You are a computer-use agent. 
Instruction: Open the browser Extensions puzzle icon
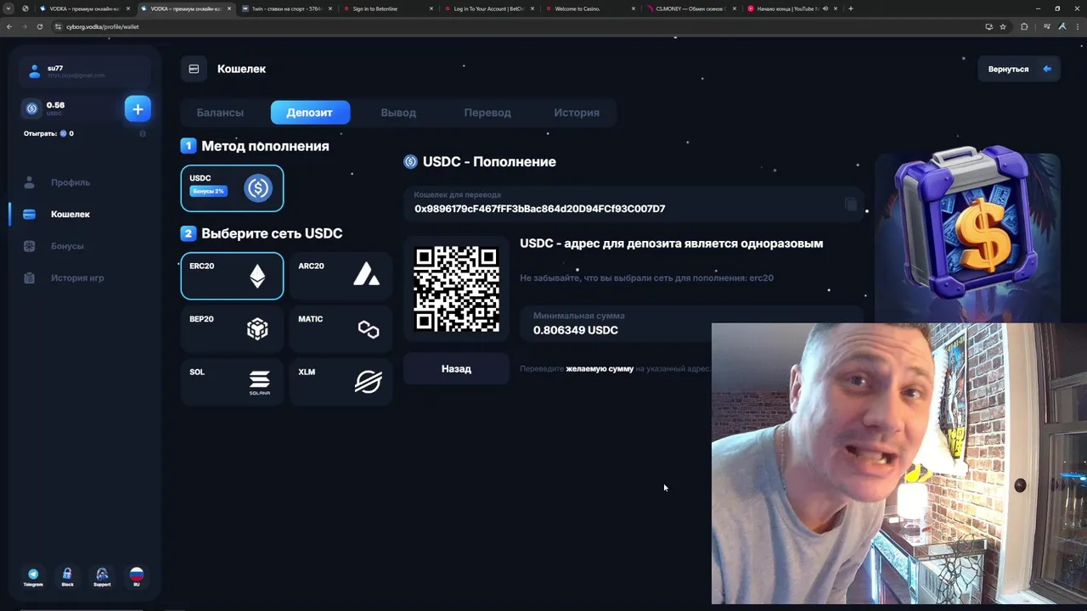click(1024, 26)
